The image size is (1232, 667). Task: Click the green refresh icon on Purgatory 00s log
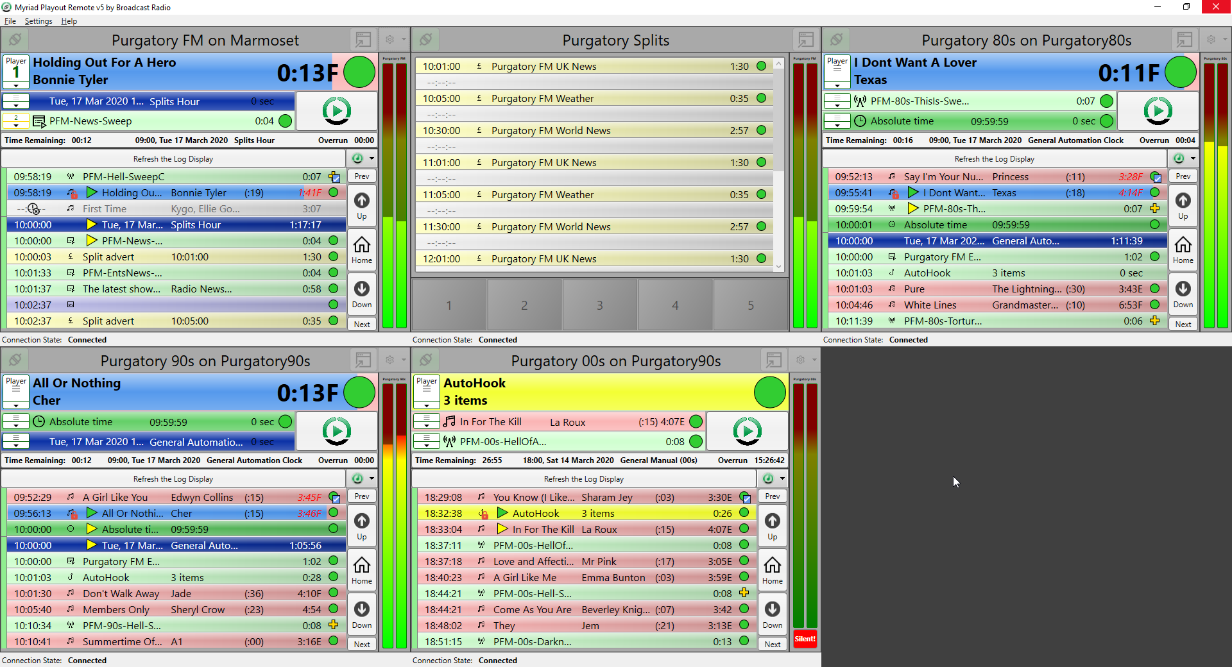pos(768,478)
